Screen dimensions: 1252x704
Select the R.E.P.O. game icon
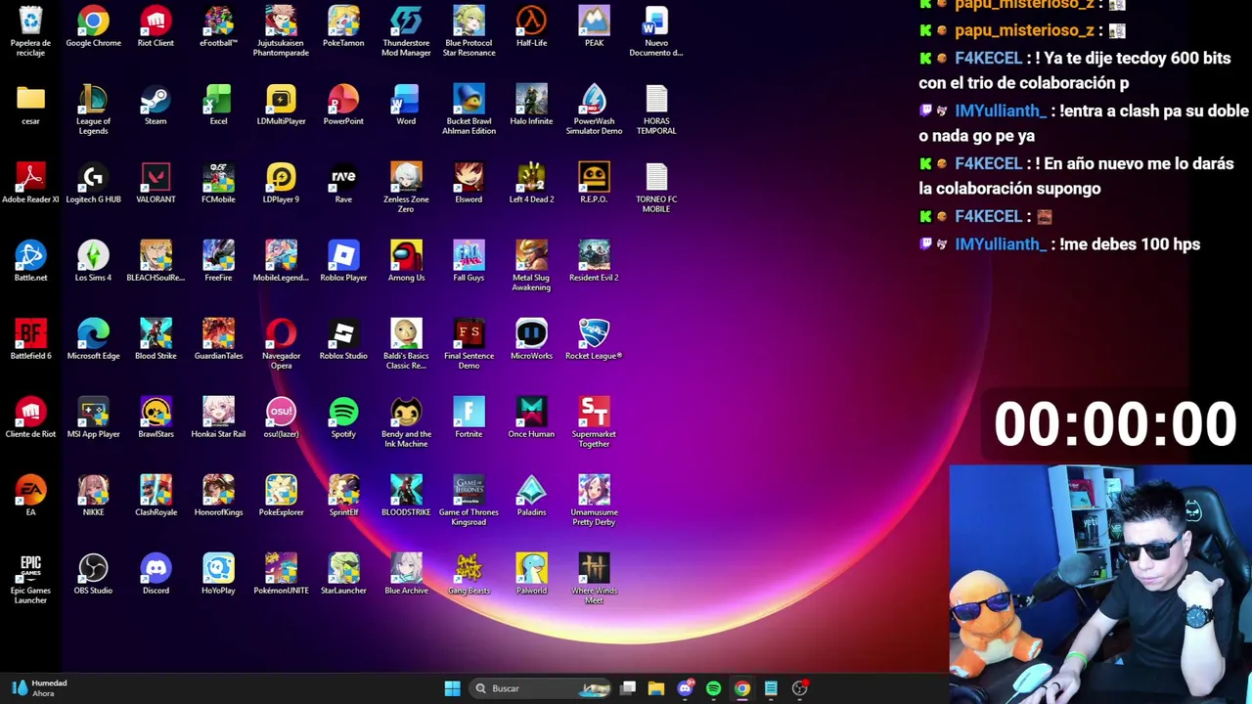(x=594, y=184)
